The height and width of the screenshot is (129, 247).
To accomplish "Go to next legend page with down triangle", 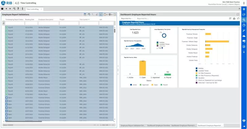I will 162,48.
